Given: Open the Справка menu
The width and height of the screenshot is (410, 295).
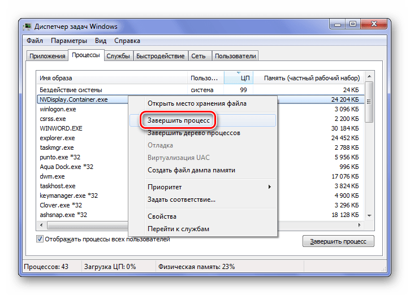Looking at the screenshot, I should [127, 41].
